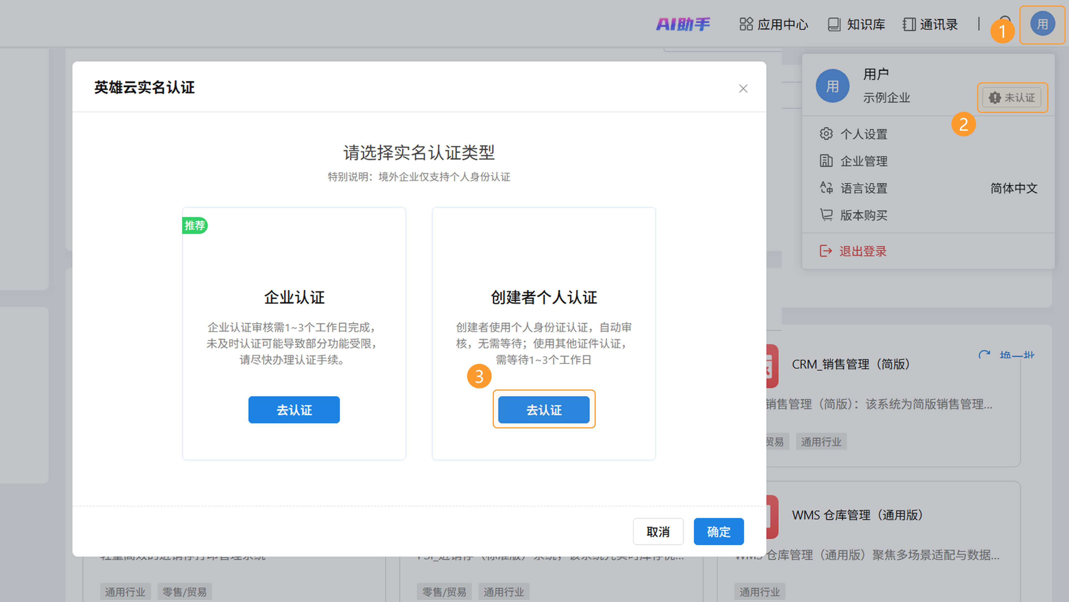
Task: Click 退出登录 to log out
Action: coord(862,251)
